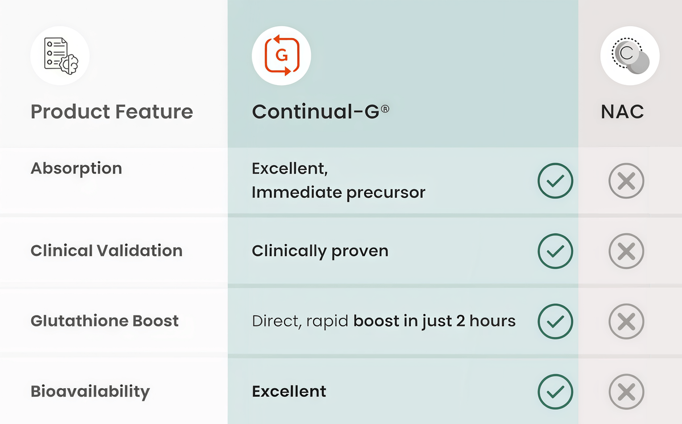Select the NAC column heading
The width and height of the screenshot is (682, 424).
(x=622, y=111)
